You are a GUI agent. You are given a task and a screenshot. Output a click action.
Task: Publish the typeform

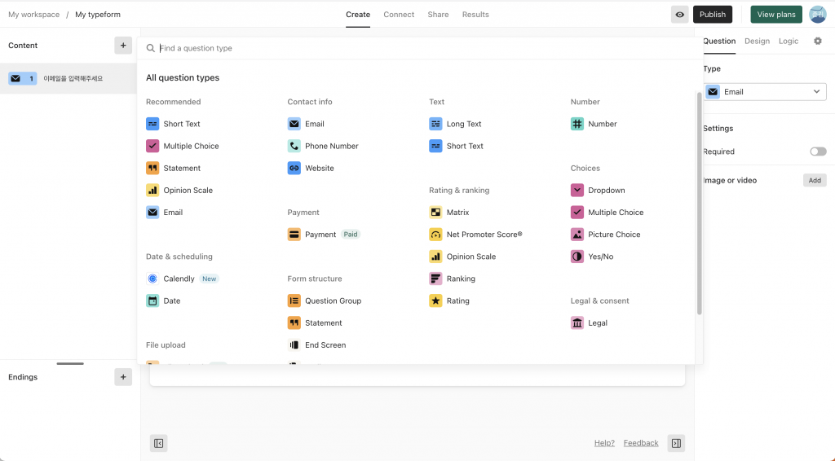(713, 15)
